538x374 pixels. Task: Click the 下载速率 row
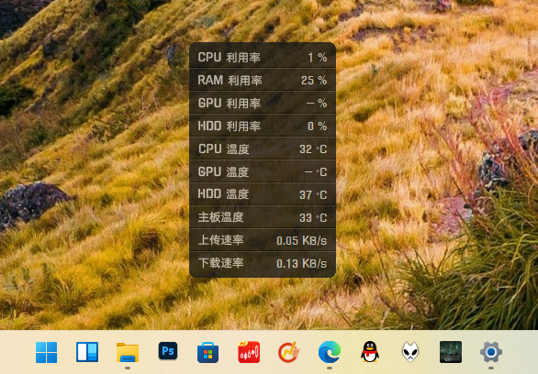[x=263, y=263]
